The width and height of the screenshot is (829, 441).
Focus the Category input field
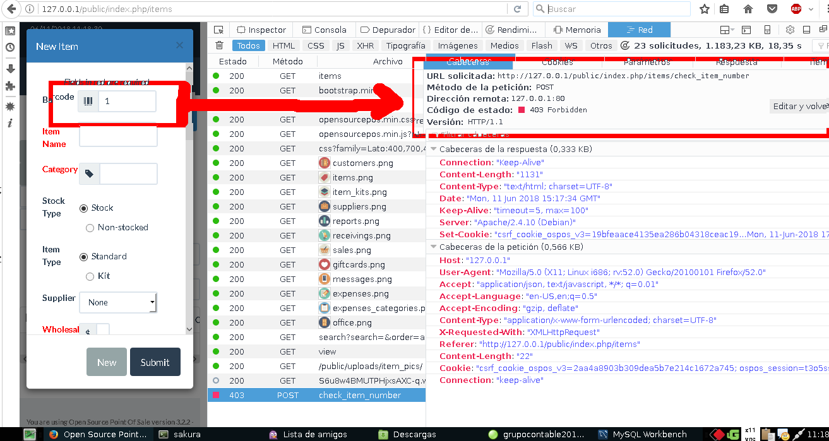point(128,173)
